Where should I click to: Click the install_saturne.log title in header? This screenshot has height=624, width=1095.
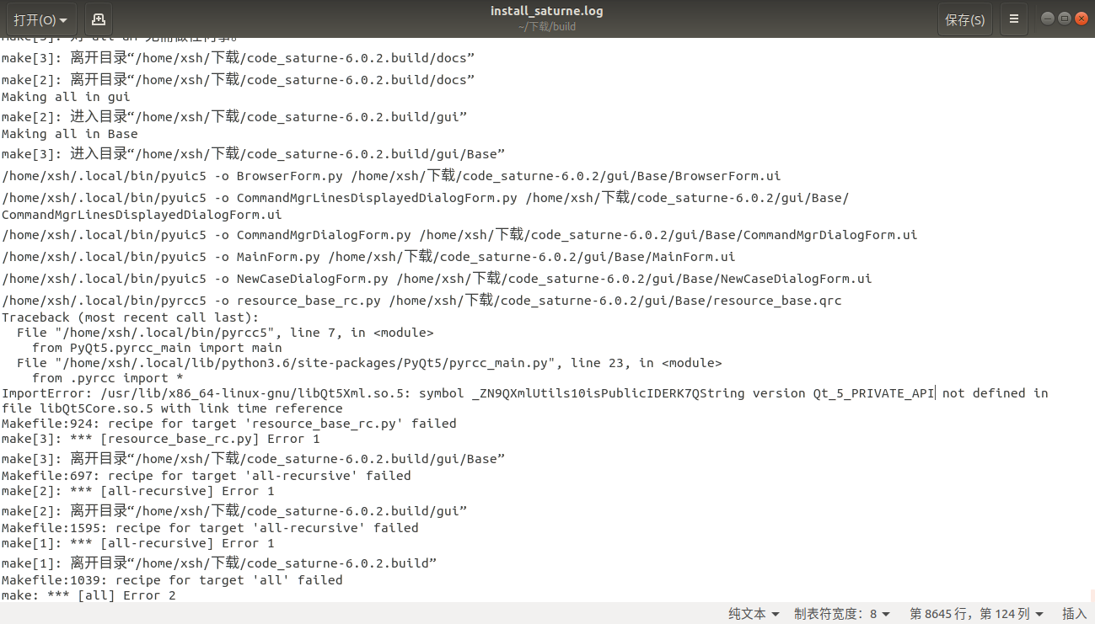click(x=546, y=11)
